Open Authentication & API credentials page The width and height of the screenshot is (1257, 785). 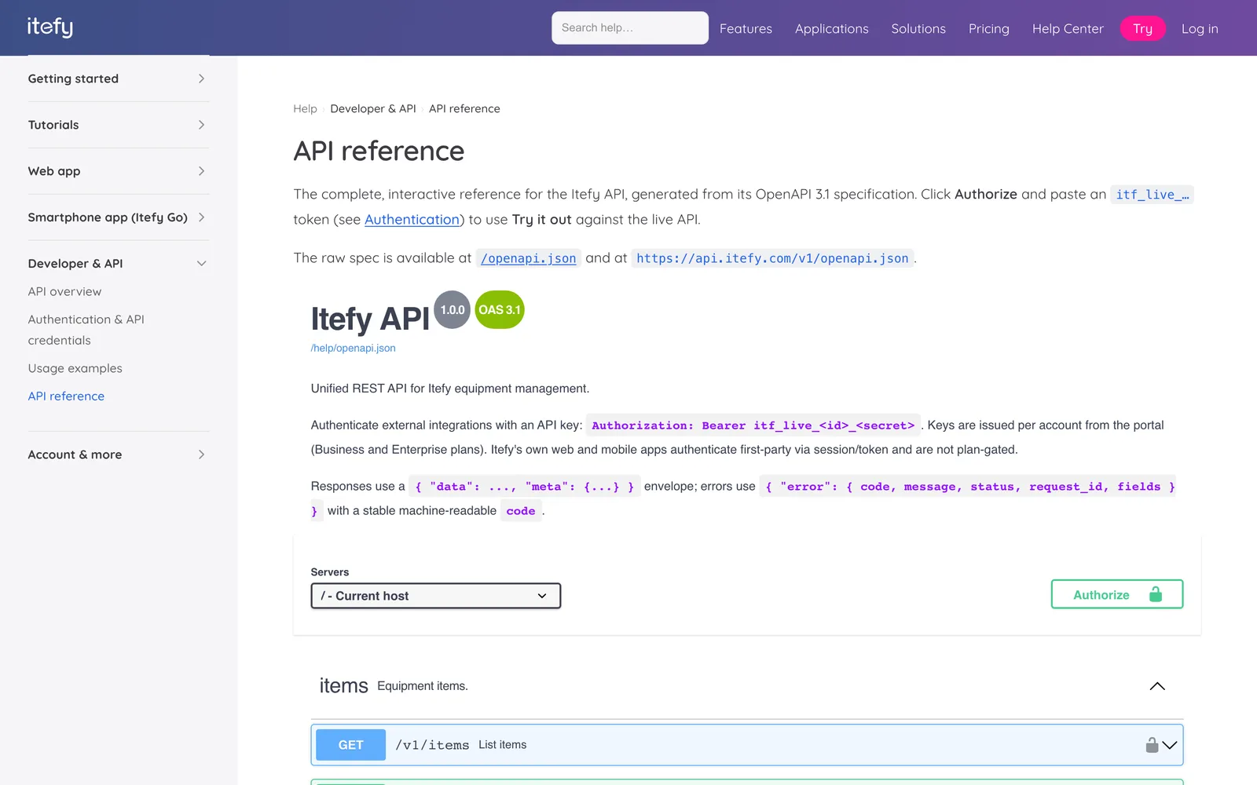coord(86,330)
